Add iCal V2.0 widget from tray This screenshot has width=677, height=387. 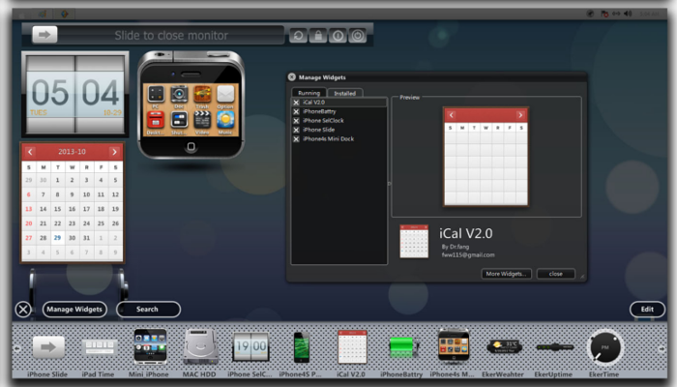tap(352, 346)
